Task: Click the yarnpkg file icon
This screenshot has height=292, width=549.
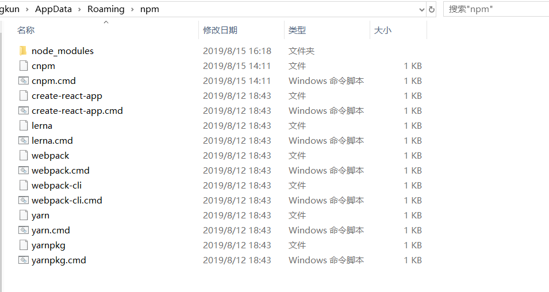Action: (x=24, y=245)
